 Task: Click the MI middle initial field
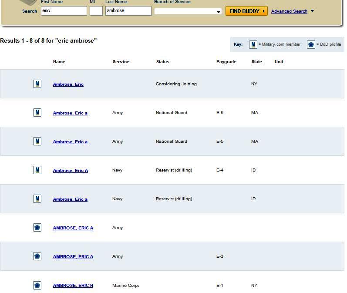click(x=96, y=11)
